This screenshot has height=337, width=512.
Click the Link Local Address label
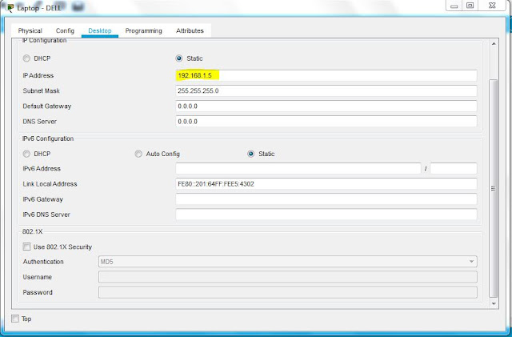(50, 184)
